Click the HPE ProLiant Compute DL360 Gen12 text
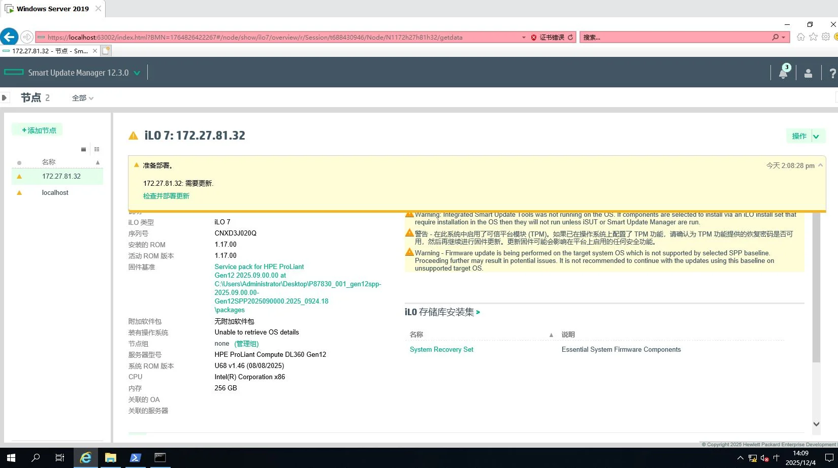Image resolution: width=838 pixels, height=468 pixels. coord(270,355)
